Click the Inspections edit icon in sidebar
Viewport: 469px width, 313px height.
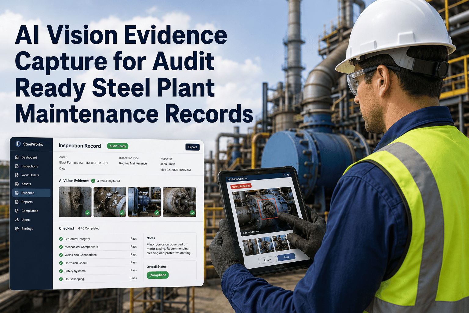point(17,166)
